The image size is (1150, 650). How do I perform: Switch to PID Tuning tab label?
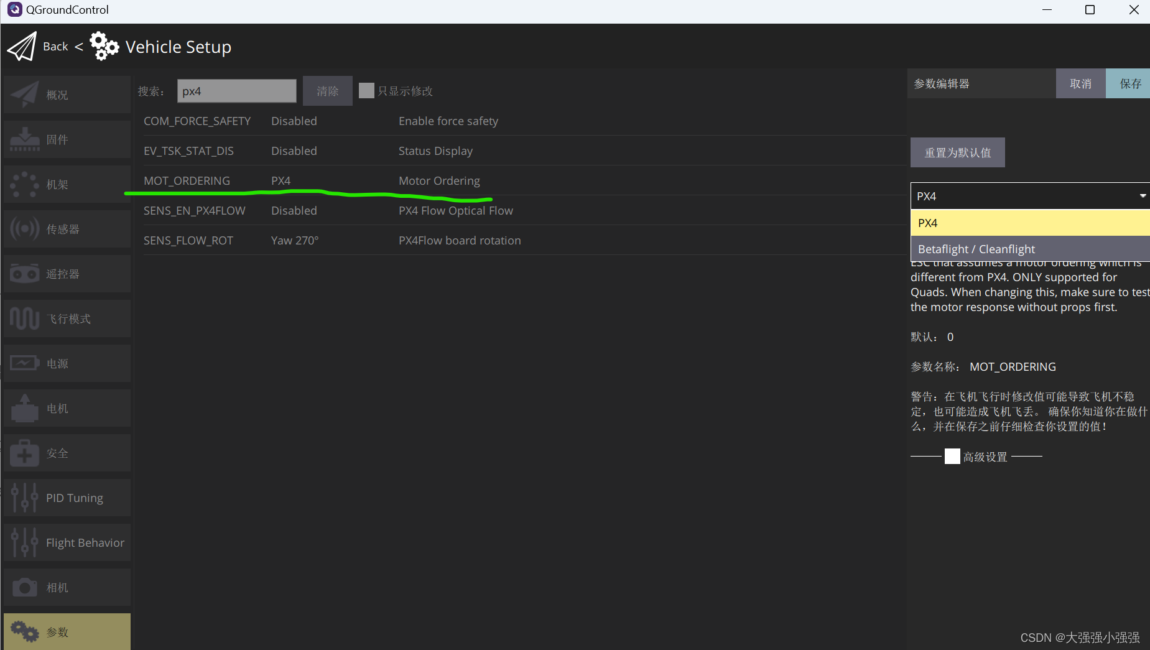[75, 498]
